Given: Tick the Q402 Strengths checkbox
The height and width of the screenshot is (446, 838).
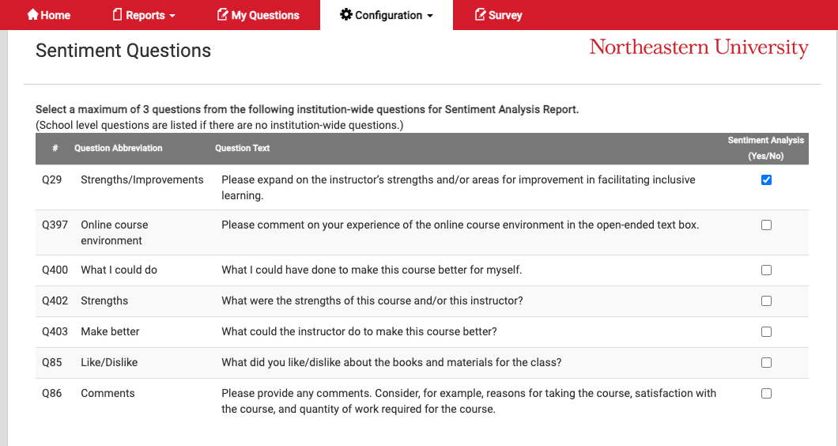Looking at the screenshot, I should coord(766,301).
